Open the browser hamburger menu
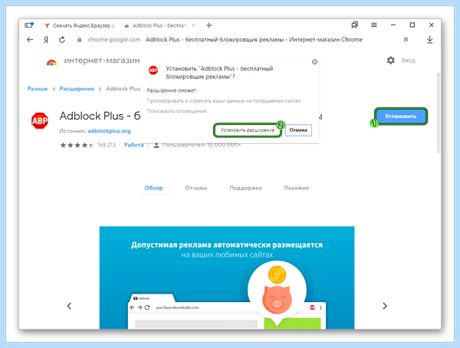 coord(374,25)
